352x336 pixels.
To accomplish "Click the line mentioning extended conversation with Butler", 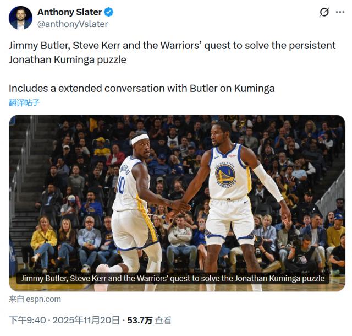I will pos(142,88).
